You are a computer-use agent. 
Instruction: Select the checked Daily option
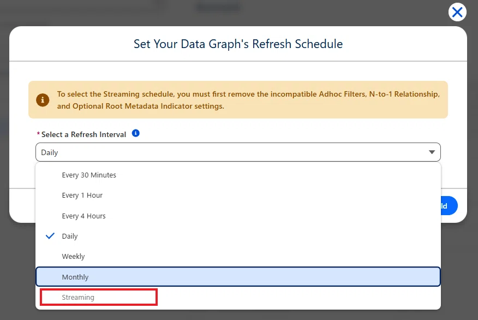(238, 236)
